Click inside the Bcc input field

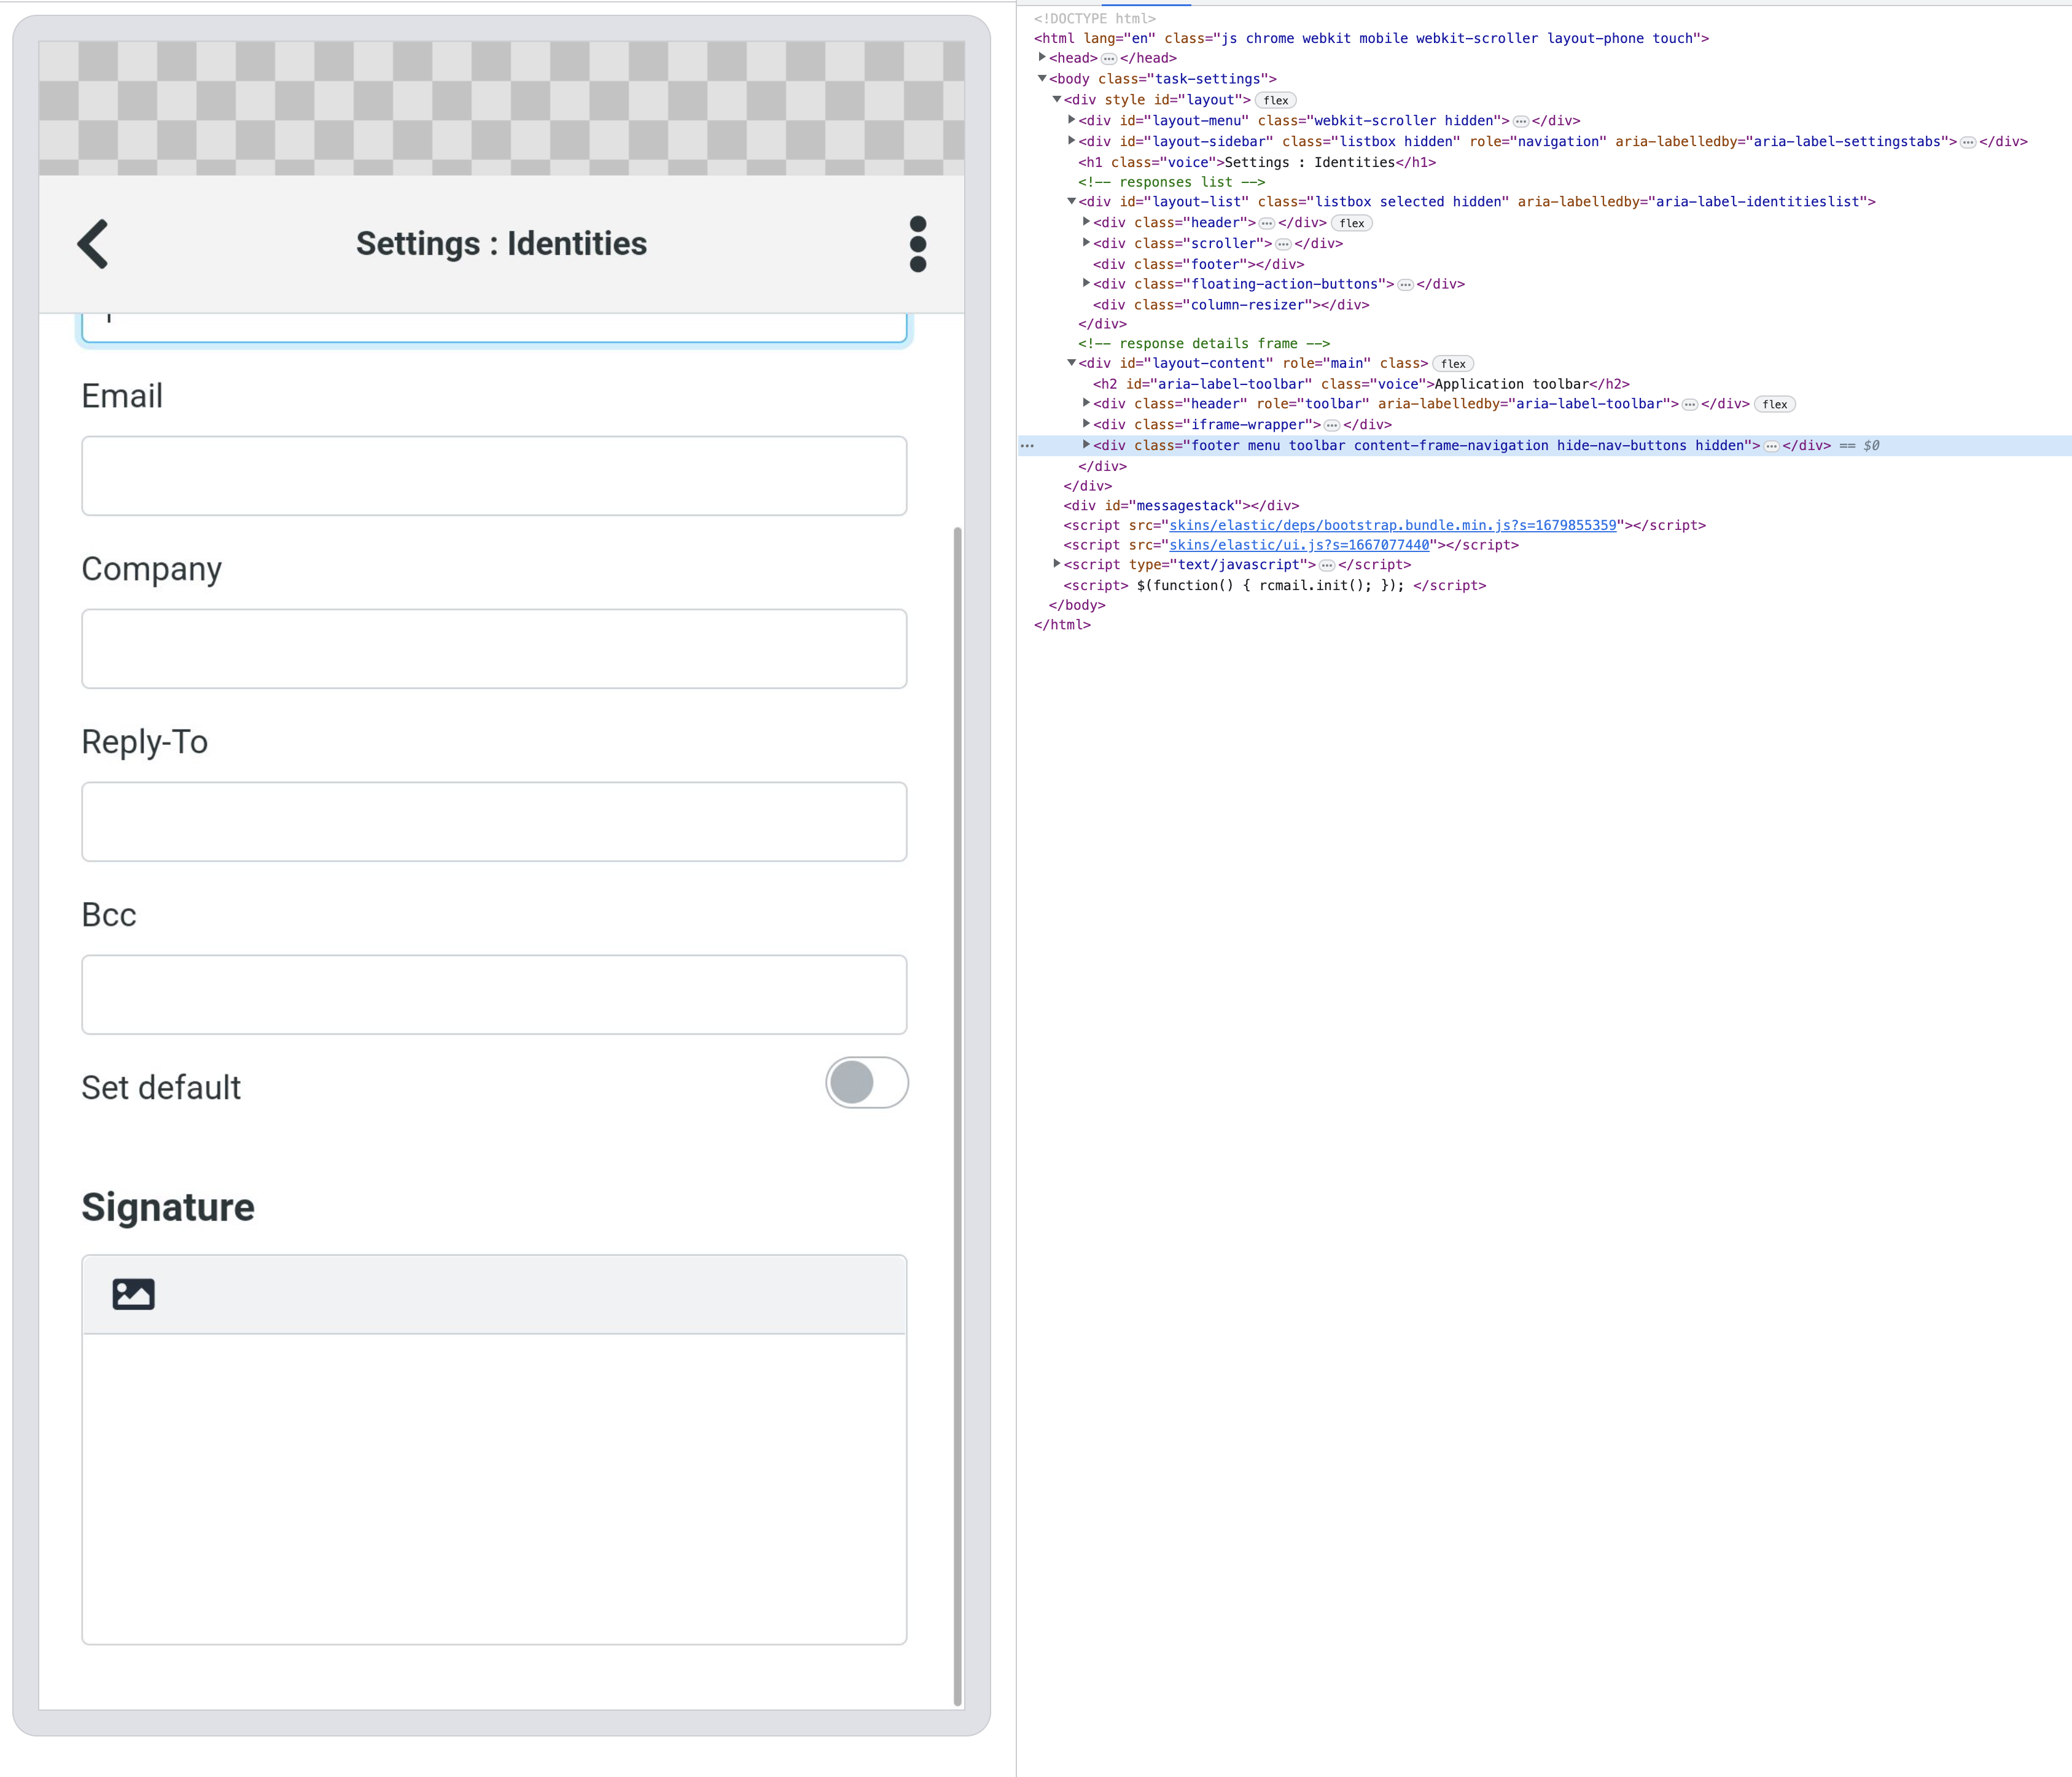pyautogui.click(x=494, y=994)
